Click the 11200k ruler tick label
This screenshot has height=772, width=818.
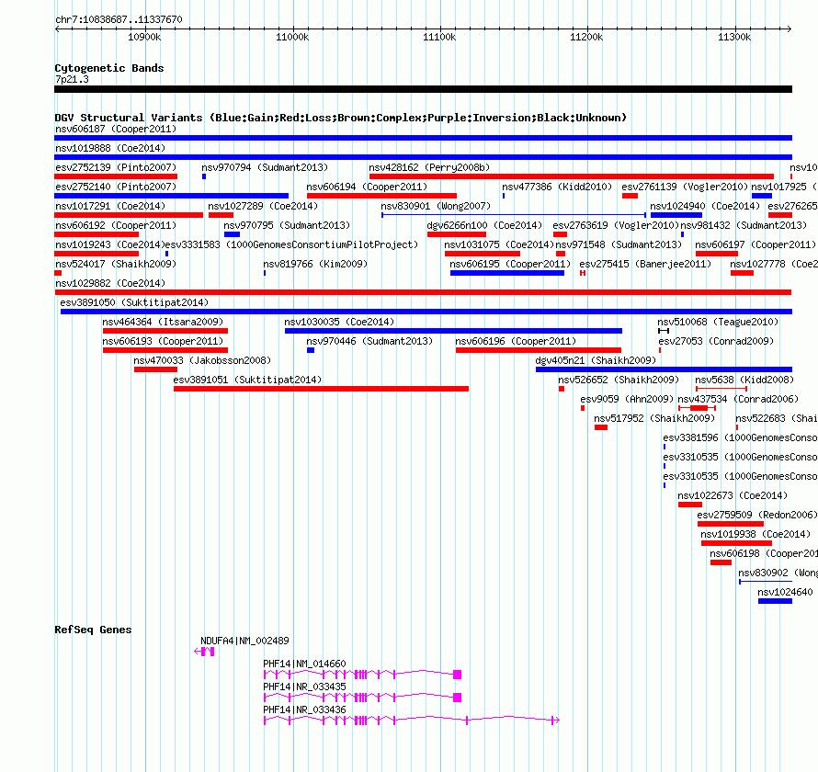pyautogui.click(x=586, y=37)
